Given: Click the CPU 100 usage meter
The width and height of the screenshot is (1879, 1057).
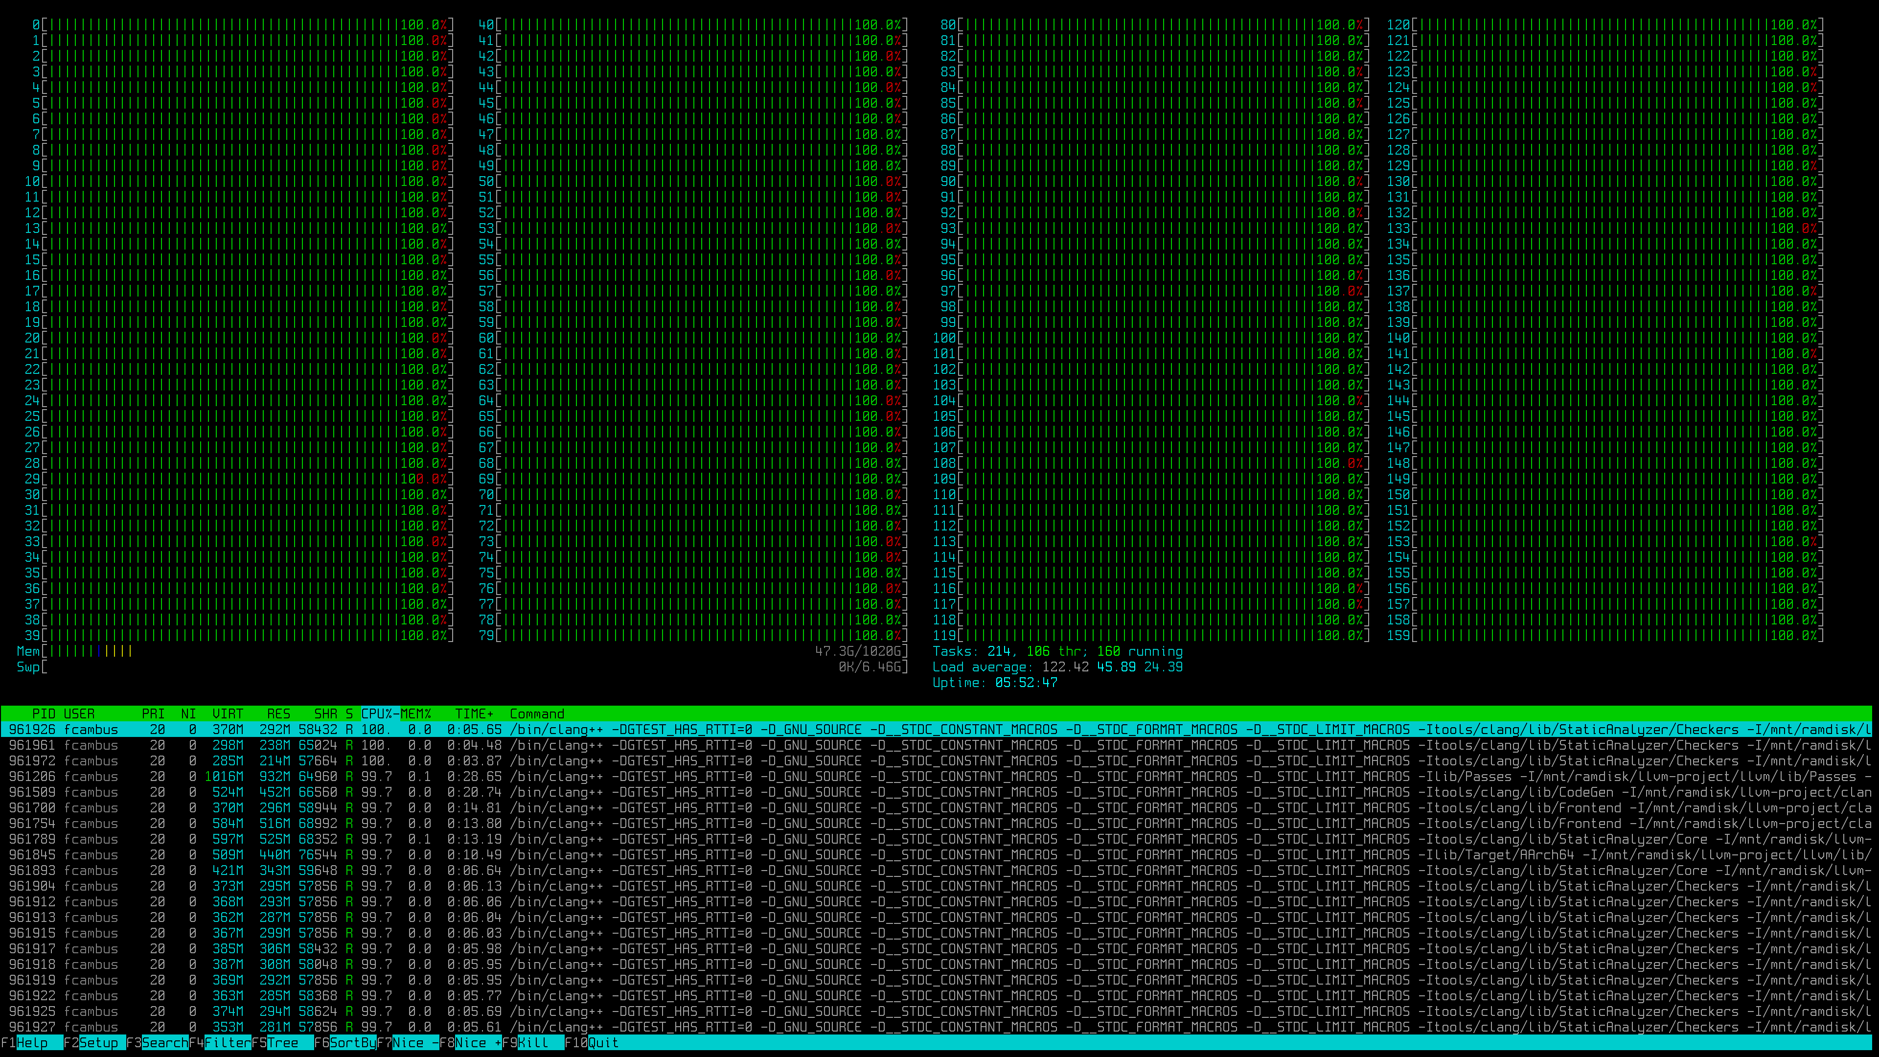Looking at the screenshot, I should click(x=1151, y=338).
